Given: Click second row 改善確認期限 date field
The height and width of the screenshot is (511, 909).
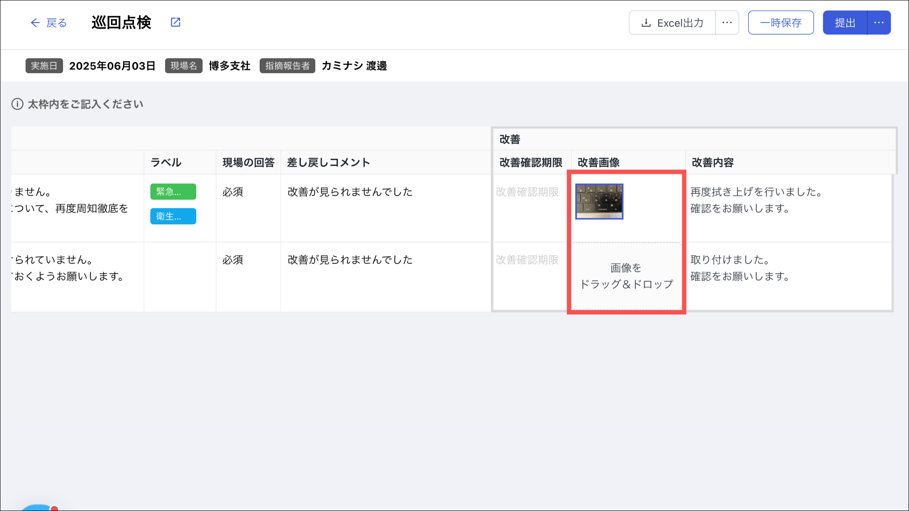Looking at the screenshot, I should (527, 260).
